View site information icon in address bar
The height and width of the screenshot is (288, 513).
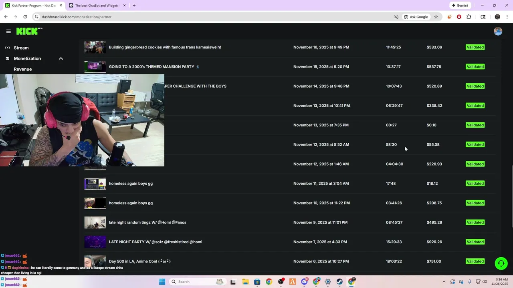tap(36, 17)
